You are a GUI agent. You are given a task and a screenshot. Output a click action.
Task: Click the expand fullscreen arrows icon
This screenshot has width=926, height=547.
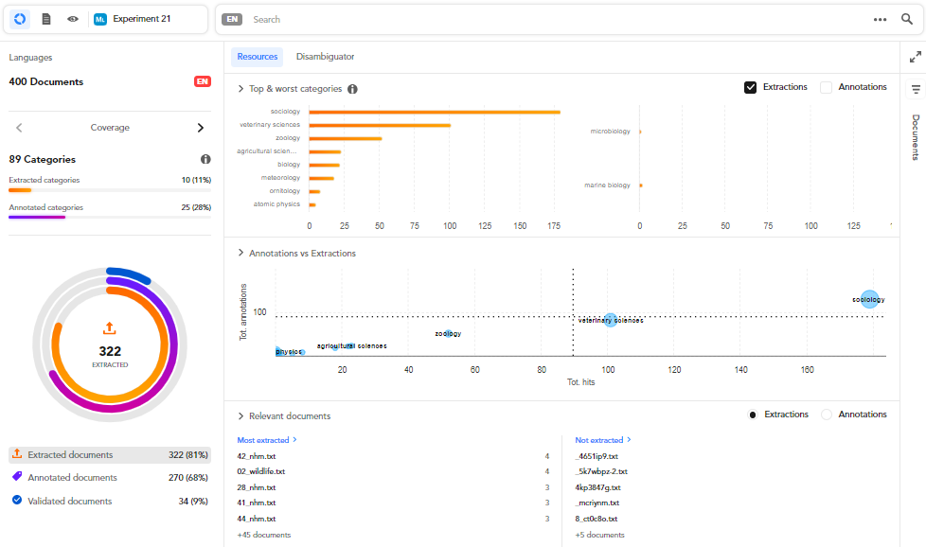[x=915, y=57]
